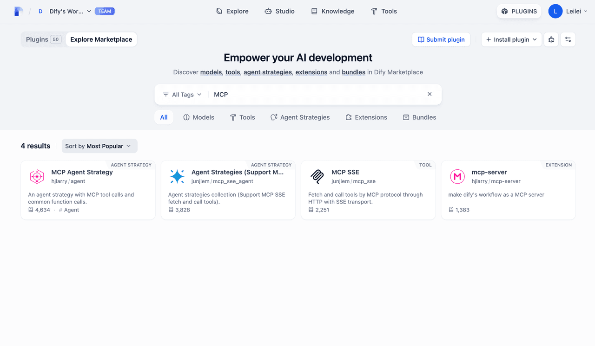The width and height of the screenshot is (595, 346).
Task: Expand the Dify's Workspace switcher
Action: coord(70,12)
